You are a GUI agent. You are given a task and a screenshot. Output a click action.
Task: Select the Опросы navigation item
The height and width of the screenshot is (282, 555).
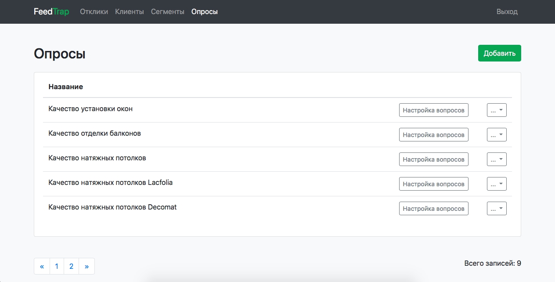point(205,12)
